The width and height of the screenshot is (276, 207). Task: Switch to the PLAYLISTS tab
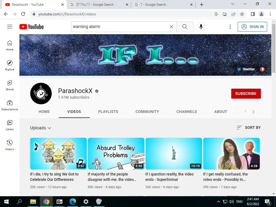[x=108, y=112]
